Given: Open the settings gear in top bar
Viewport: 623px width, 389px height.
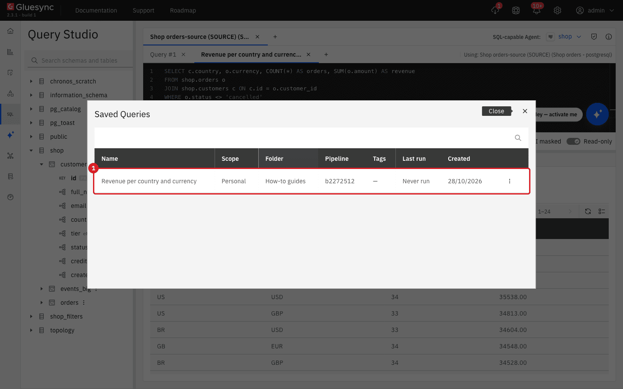Looking at the screenshot, I should 557,10.
